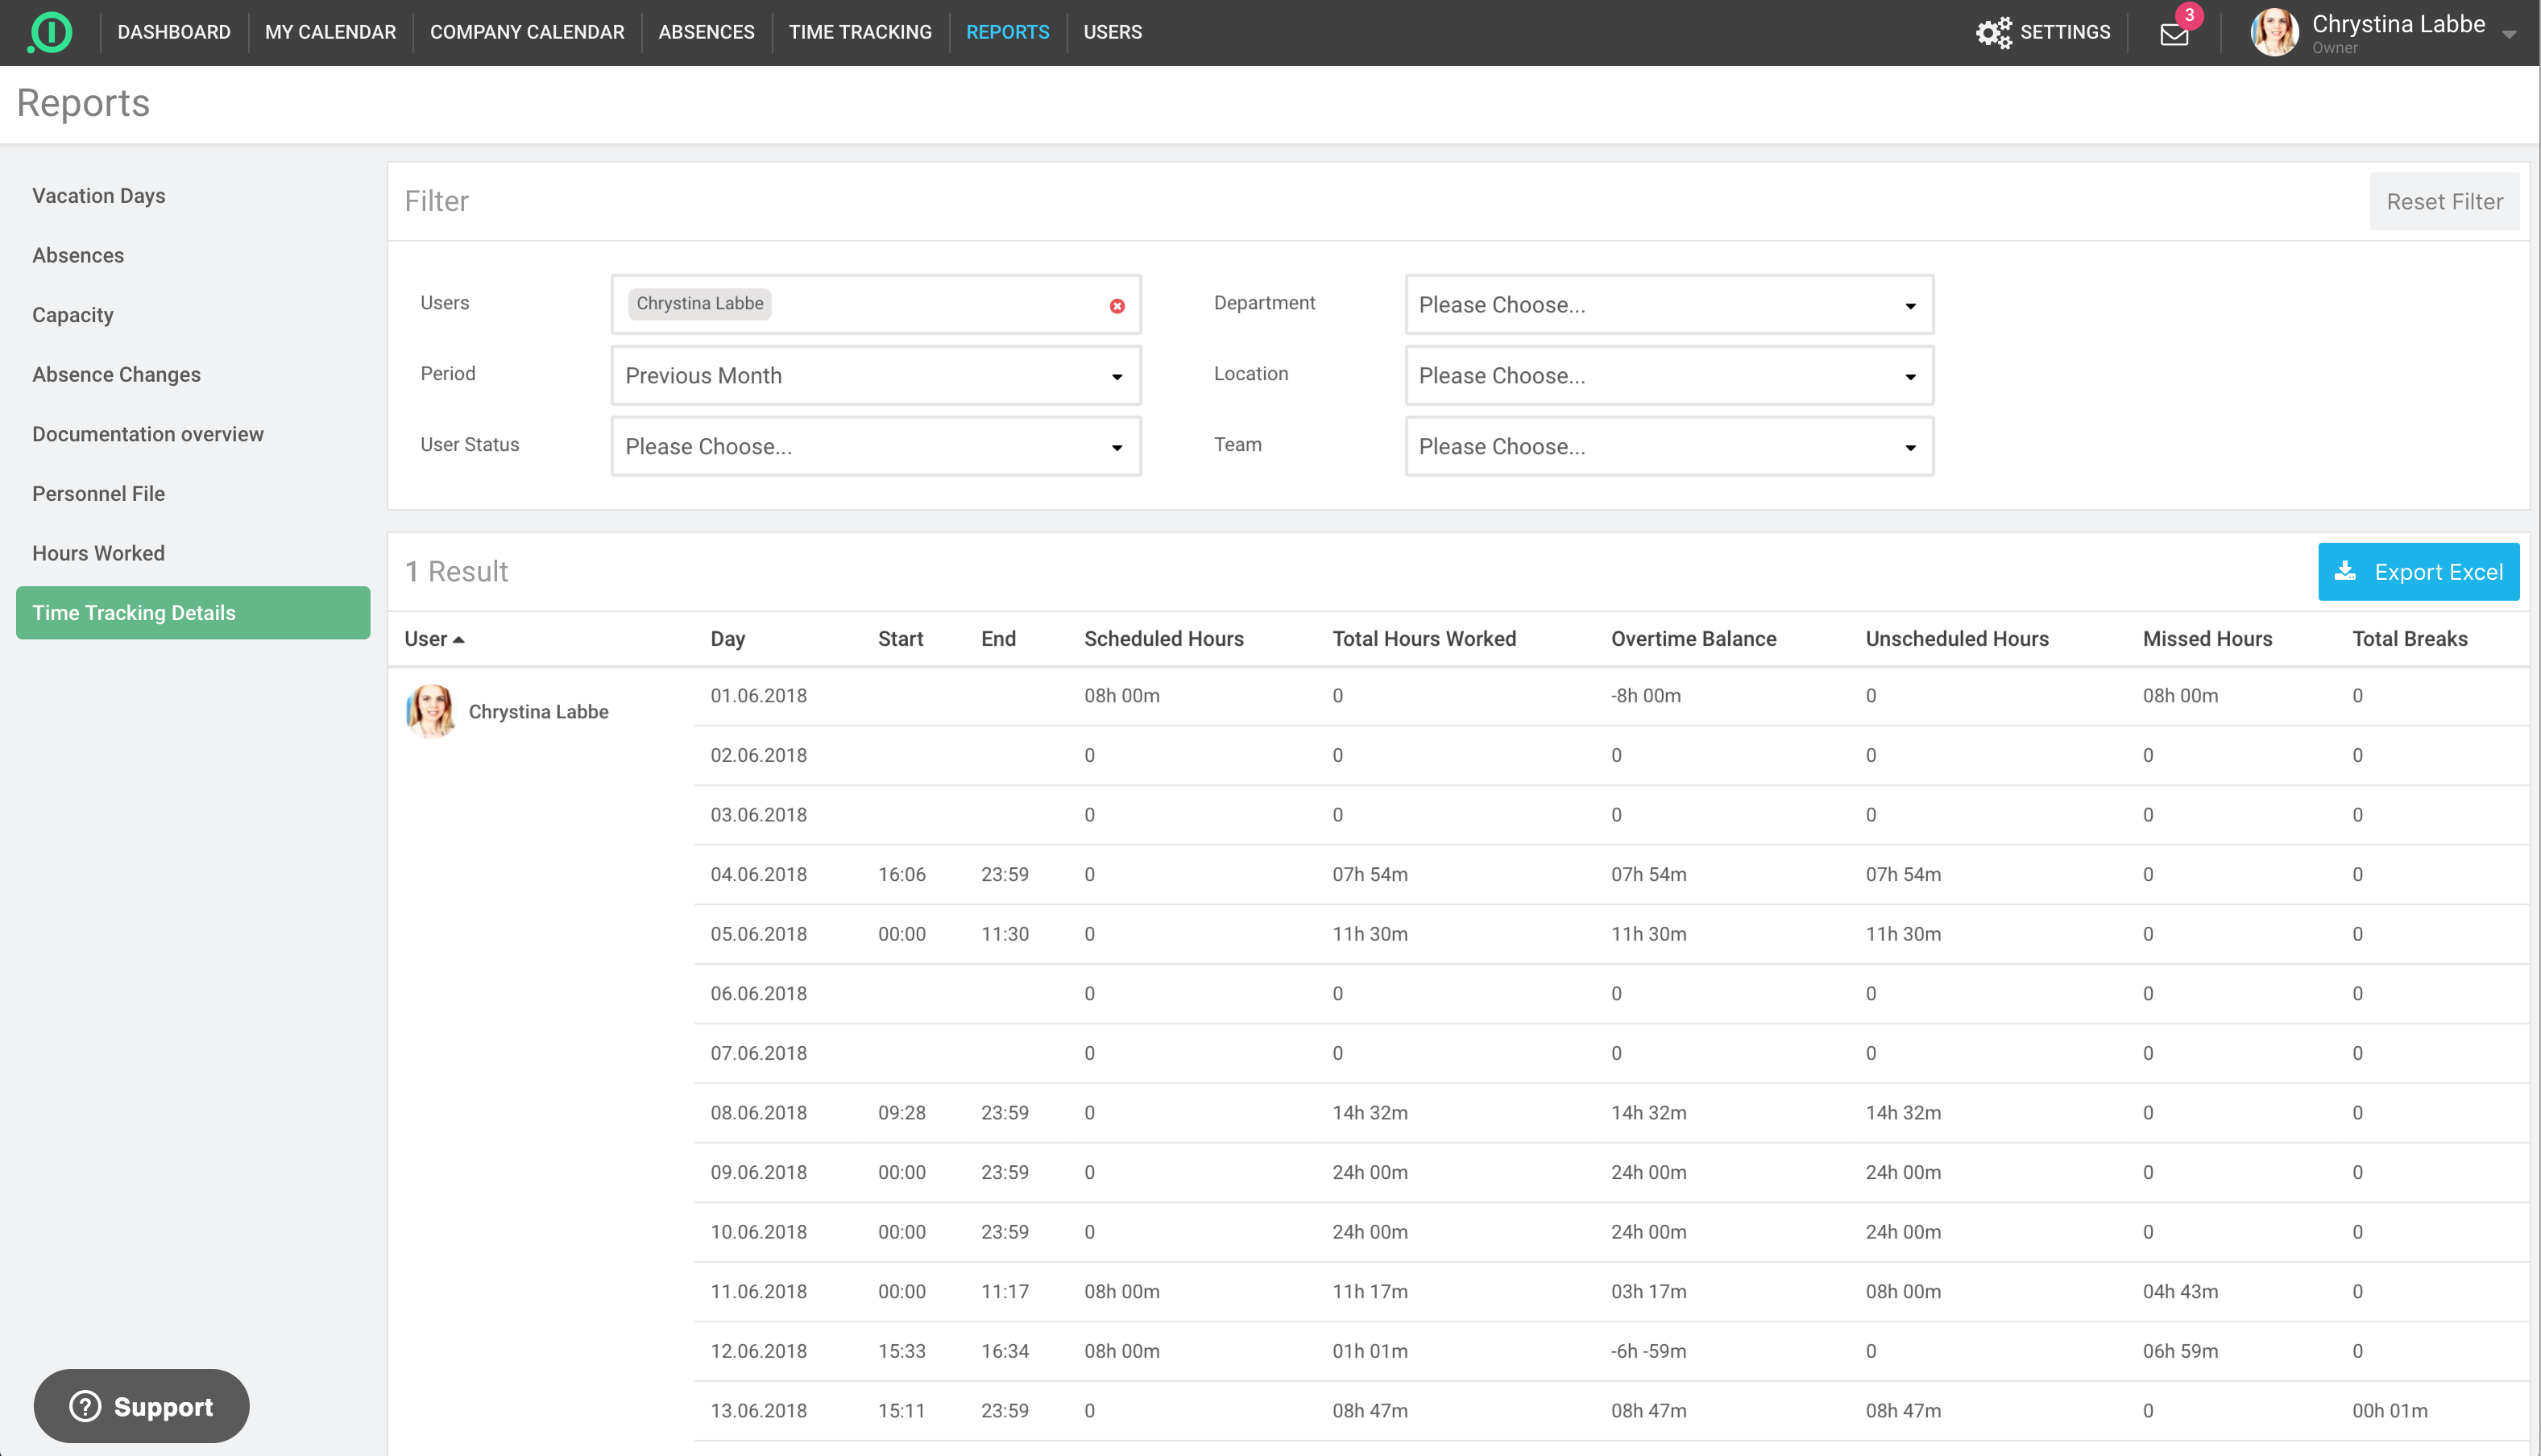
Task: Go to the Time Tracking menu
Action: tap(860, 32)
